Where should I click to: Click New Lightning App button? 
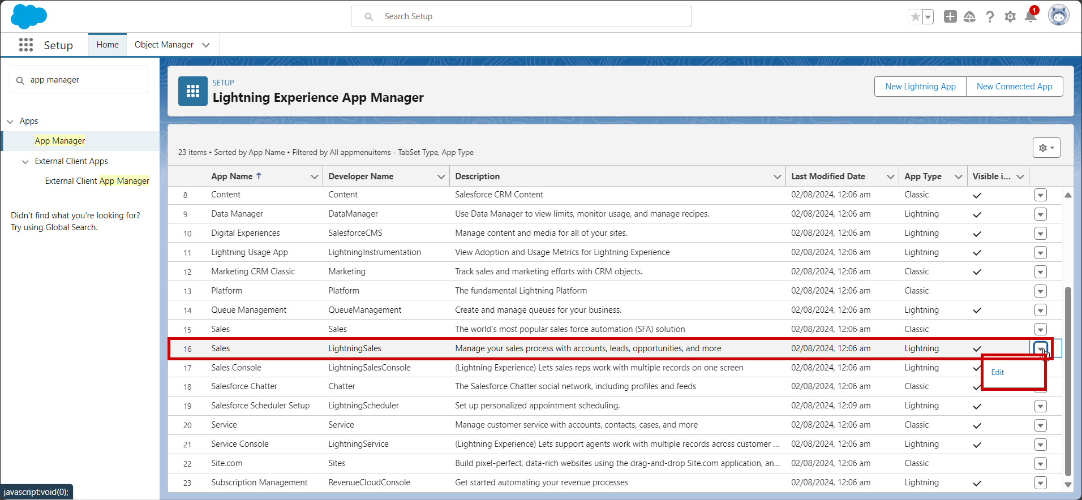pos(920,87)
